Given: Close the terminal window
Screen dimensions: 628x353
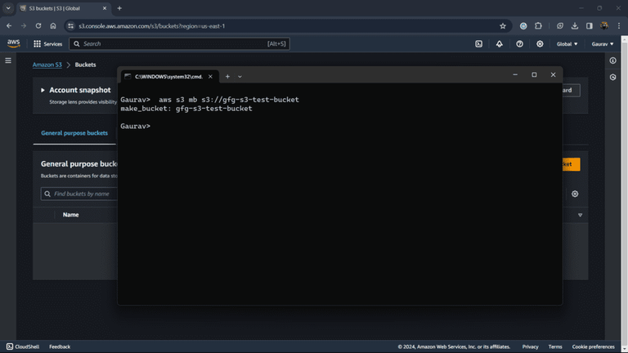Looking at the screenshot, I should pos(553,75).
